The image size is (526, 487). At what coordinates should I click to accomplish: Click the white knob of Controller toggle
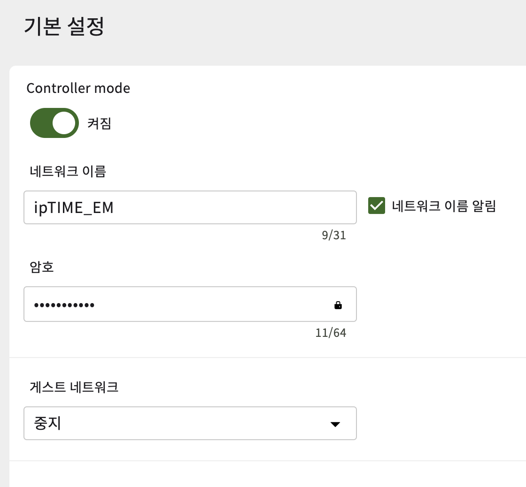[x=64, y=123]
